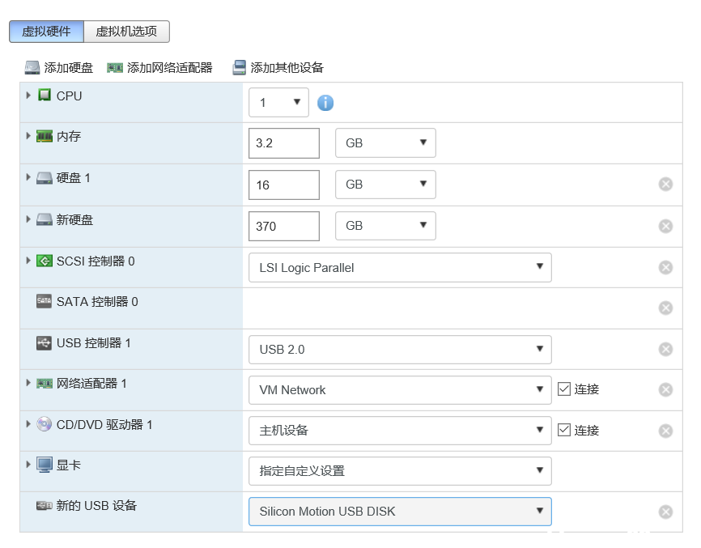
Task: Open the Silicon Motion USB DISK dropdown
Action: pyautogui.click(x=400, y=512)
